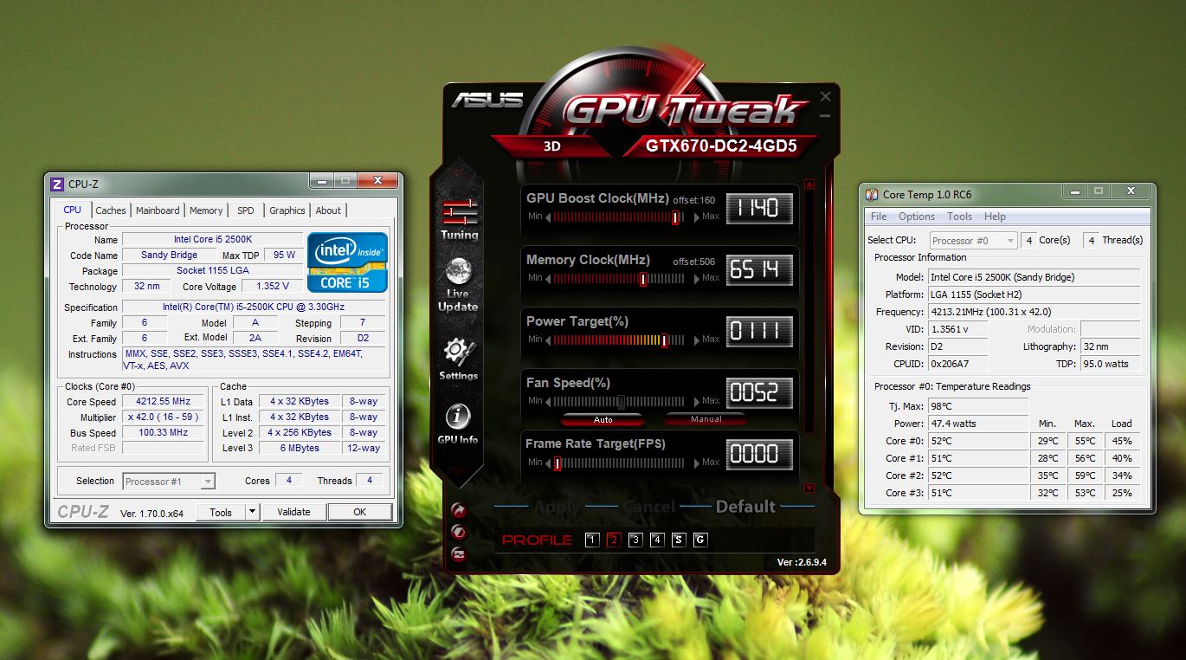The width and height of the screenshot is (1186, 660).
Task: Switch to the SPD tab in CPU-Z
Action: point(246,210)
